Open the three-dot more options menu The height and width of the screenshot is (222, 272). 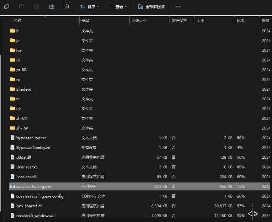click(x=178, y=7)
